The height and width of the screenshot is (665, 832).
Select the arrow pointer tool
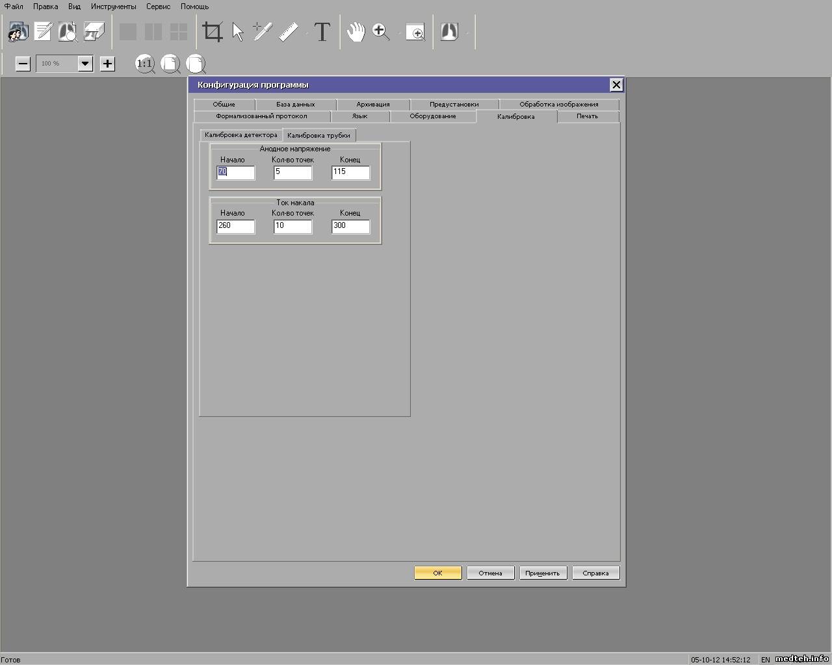coord(238,32)
